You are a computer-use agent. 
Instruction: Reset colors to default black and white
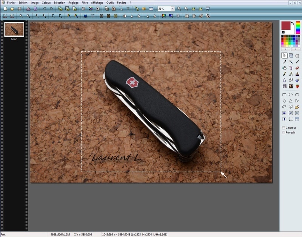click(x=283, y=32)
